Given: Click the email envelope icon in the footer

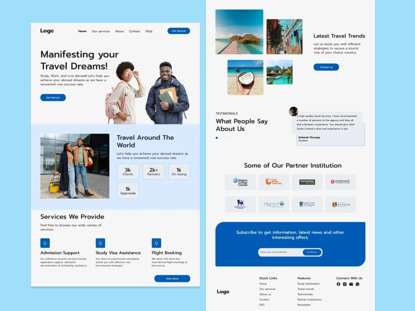Looking at the screenshot, I should point(351,284).
